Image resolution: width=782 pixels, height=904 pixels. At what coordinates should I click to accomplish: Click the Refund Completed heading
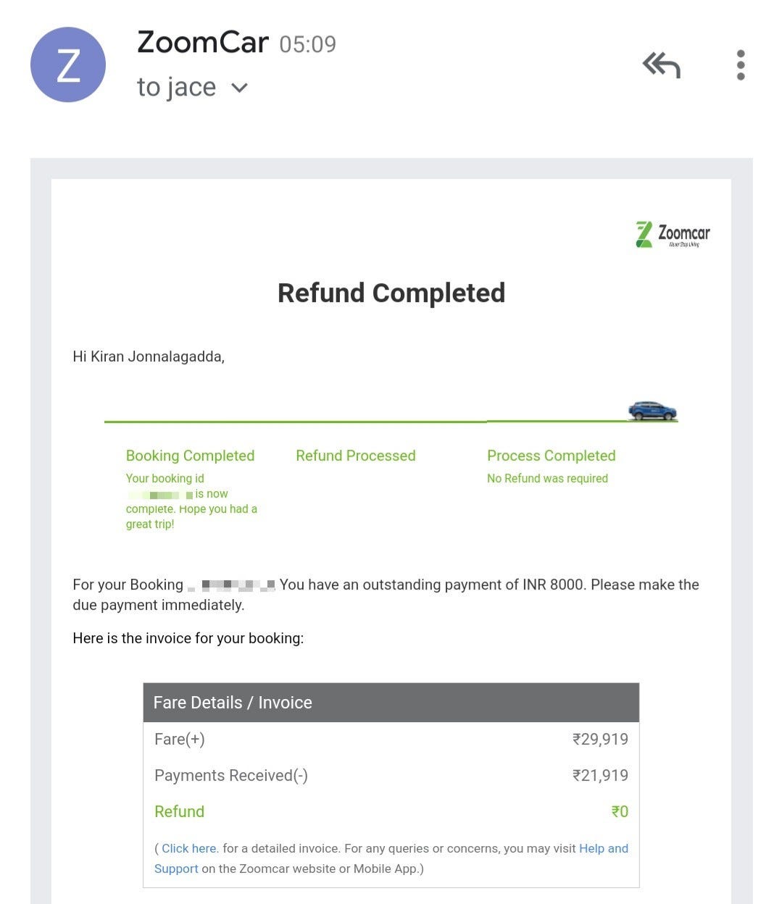coord(391,293)
